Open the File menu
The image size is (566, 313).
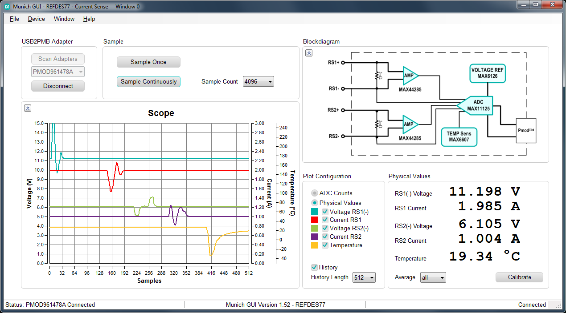pos(14,19)
